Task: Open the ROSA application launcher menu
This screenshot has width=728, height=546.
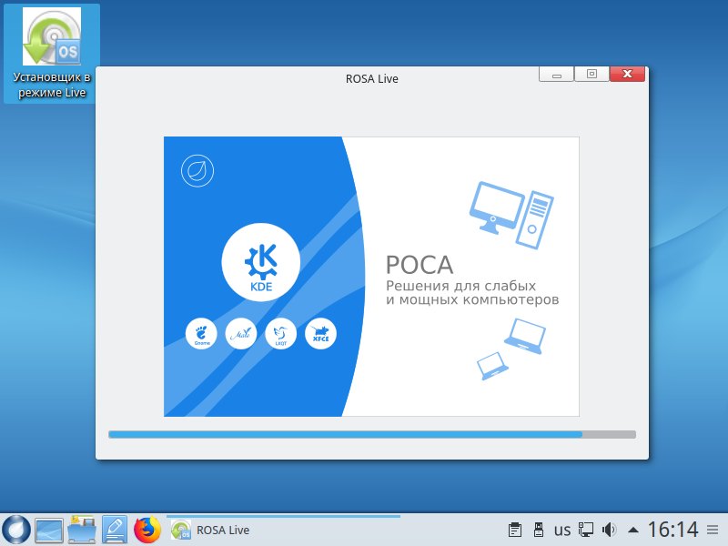Action: click(16, 530)
